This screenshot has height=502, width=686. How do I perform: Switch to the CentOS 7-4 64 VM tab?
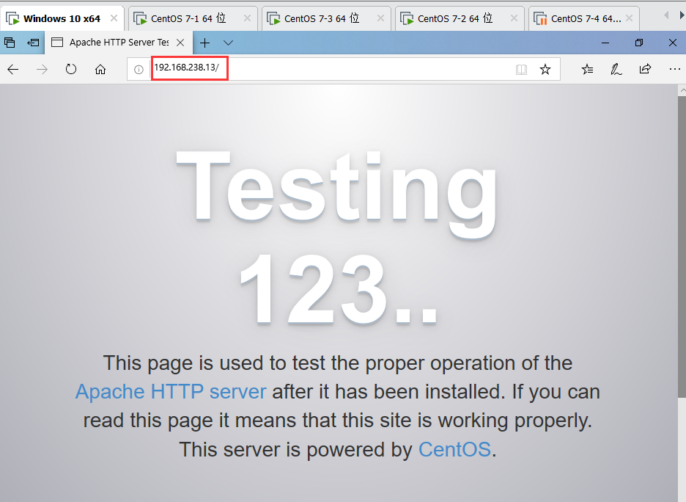(586, 18)
